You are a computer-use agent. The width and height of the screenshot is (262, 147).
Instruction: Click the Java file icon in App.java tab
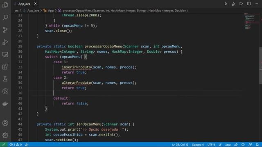(x=16, y=4)
